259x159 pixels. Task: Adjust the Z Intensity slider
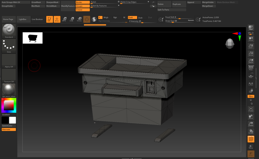click(x=142, y=22)
